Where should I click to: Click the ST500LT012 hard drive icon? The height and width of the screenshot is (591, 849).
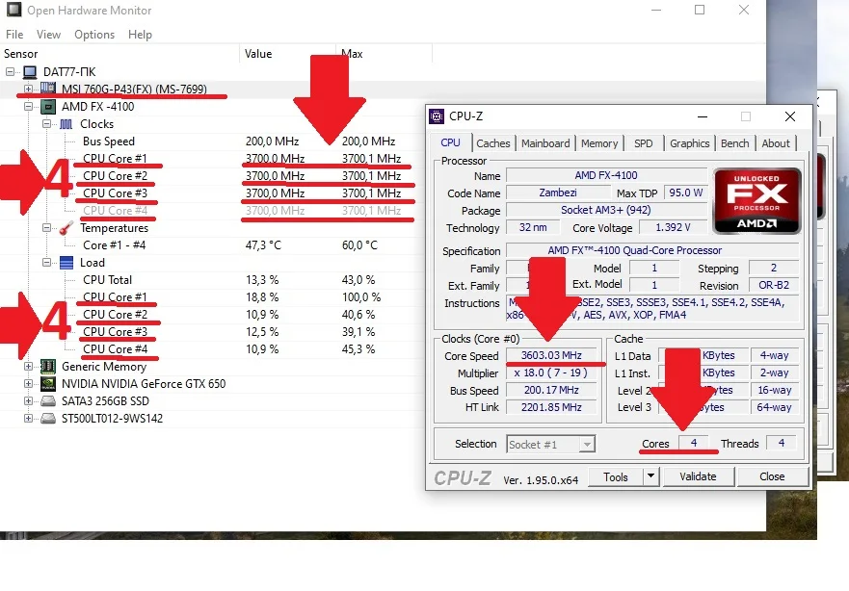pos(48,418)
